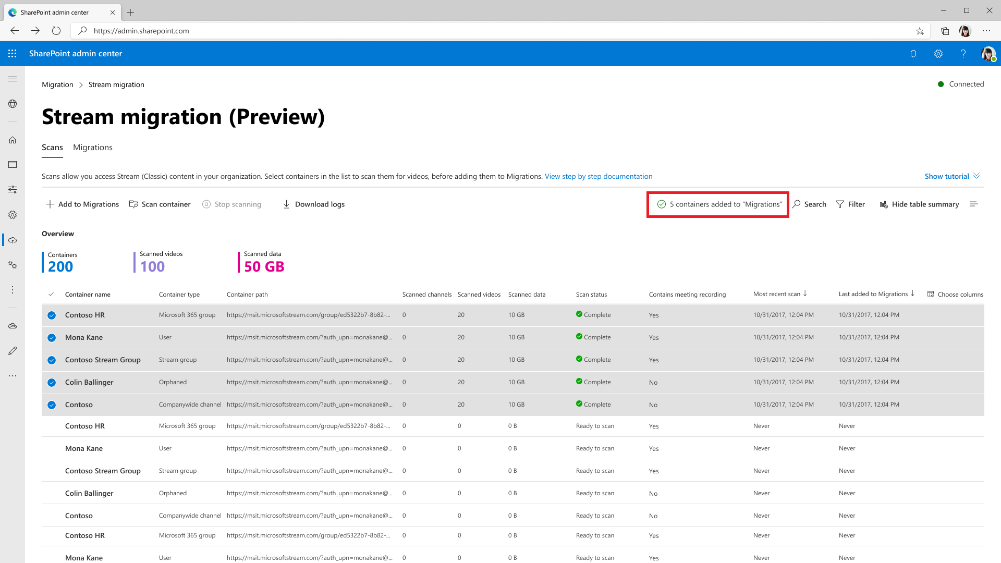Toggle the select all containers checkbox
This screenshot has height=563, width=1001.
pyautogui.click(x=52, y=294)
